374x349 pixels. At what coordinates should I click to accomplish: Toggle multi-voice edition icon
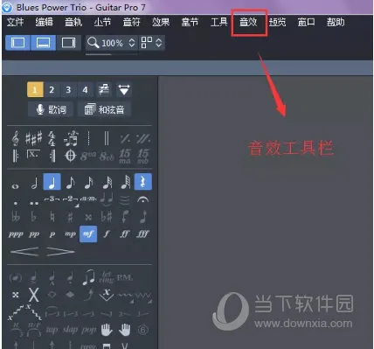point(104,89)
